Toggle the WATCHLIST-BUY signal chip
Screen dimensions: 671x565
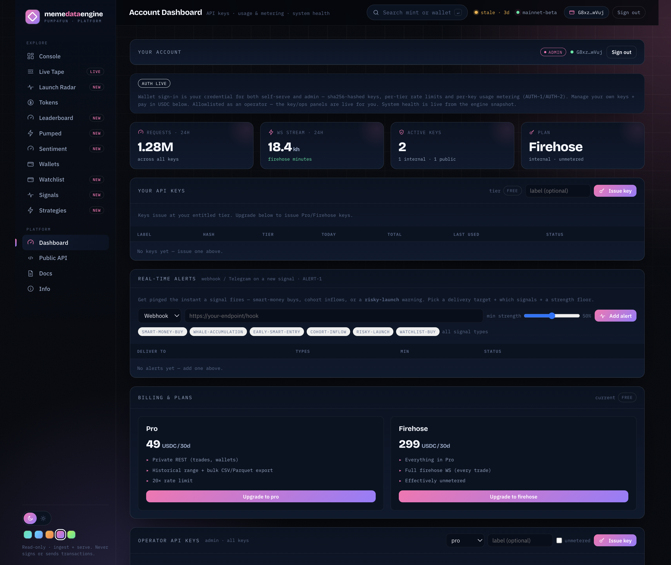pos(418,332)
